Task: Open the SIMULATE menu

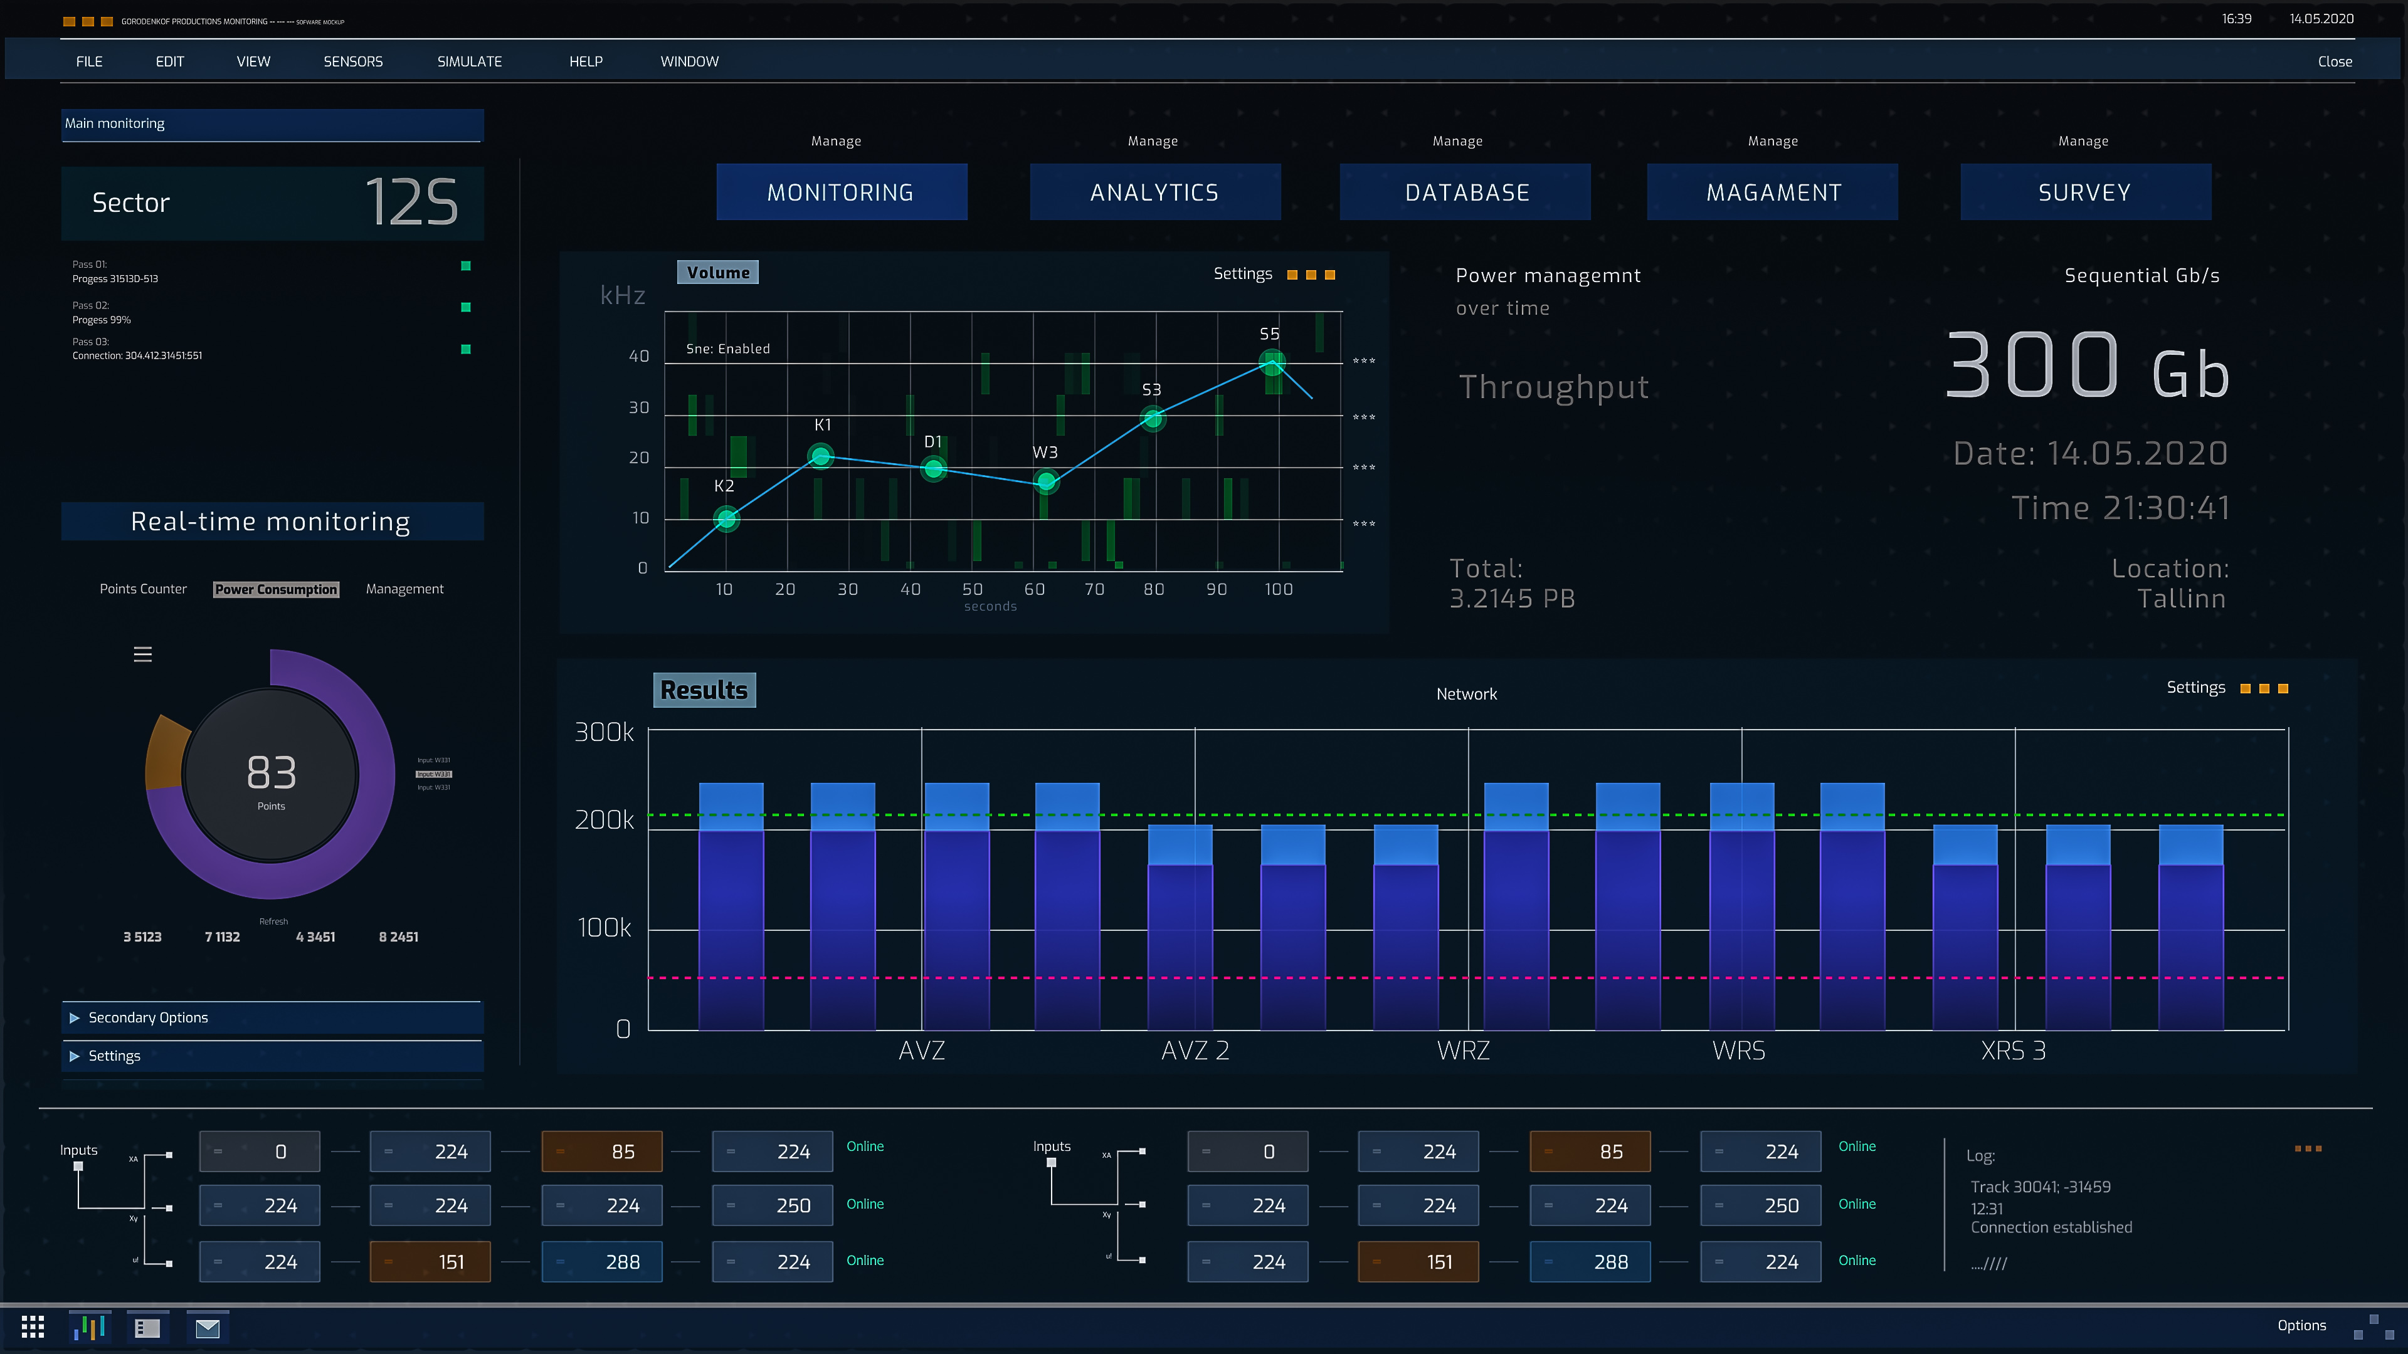Action: tap(469, 61)
